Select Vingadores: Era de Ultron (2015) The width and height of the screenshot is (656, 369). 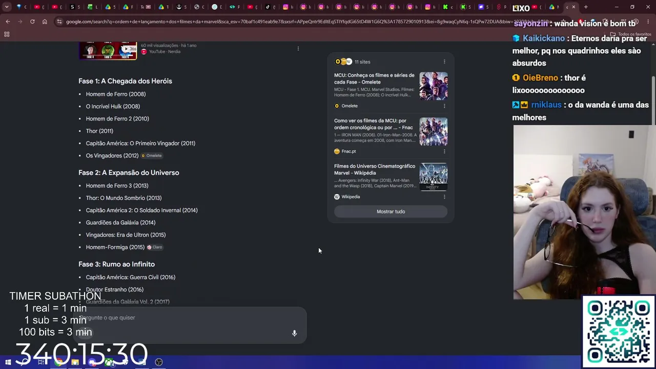[x=126, y=235]
